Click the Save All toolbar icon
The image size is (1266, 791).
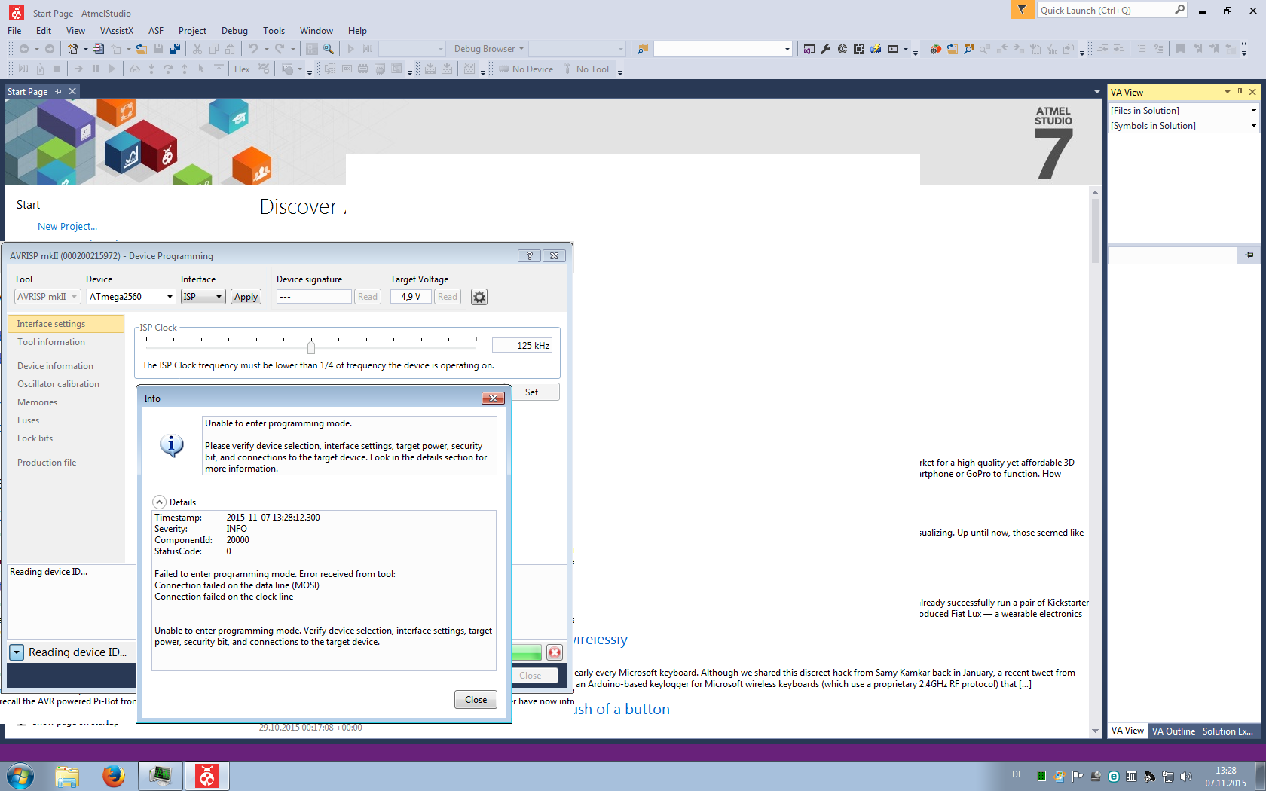point(175,49)
